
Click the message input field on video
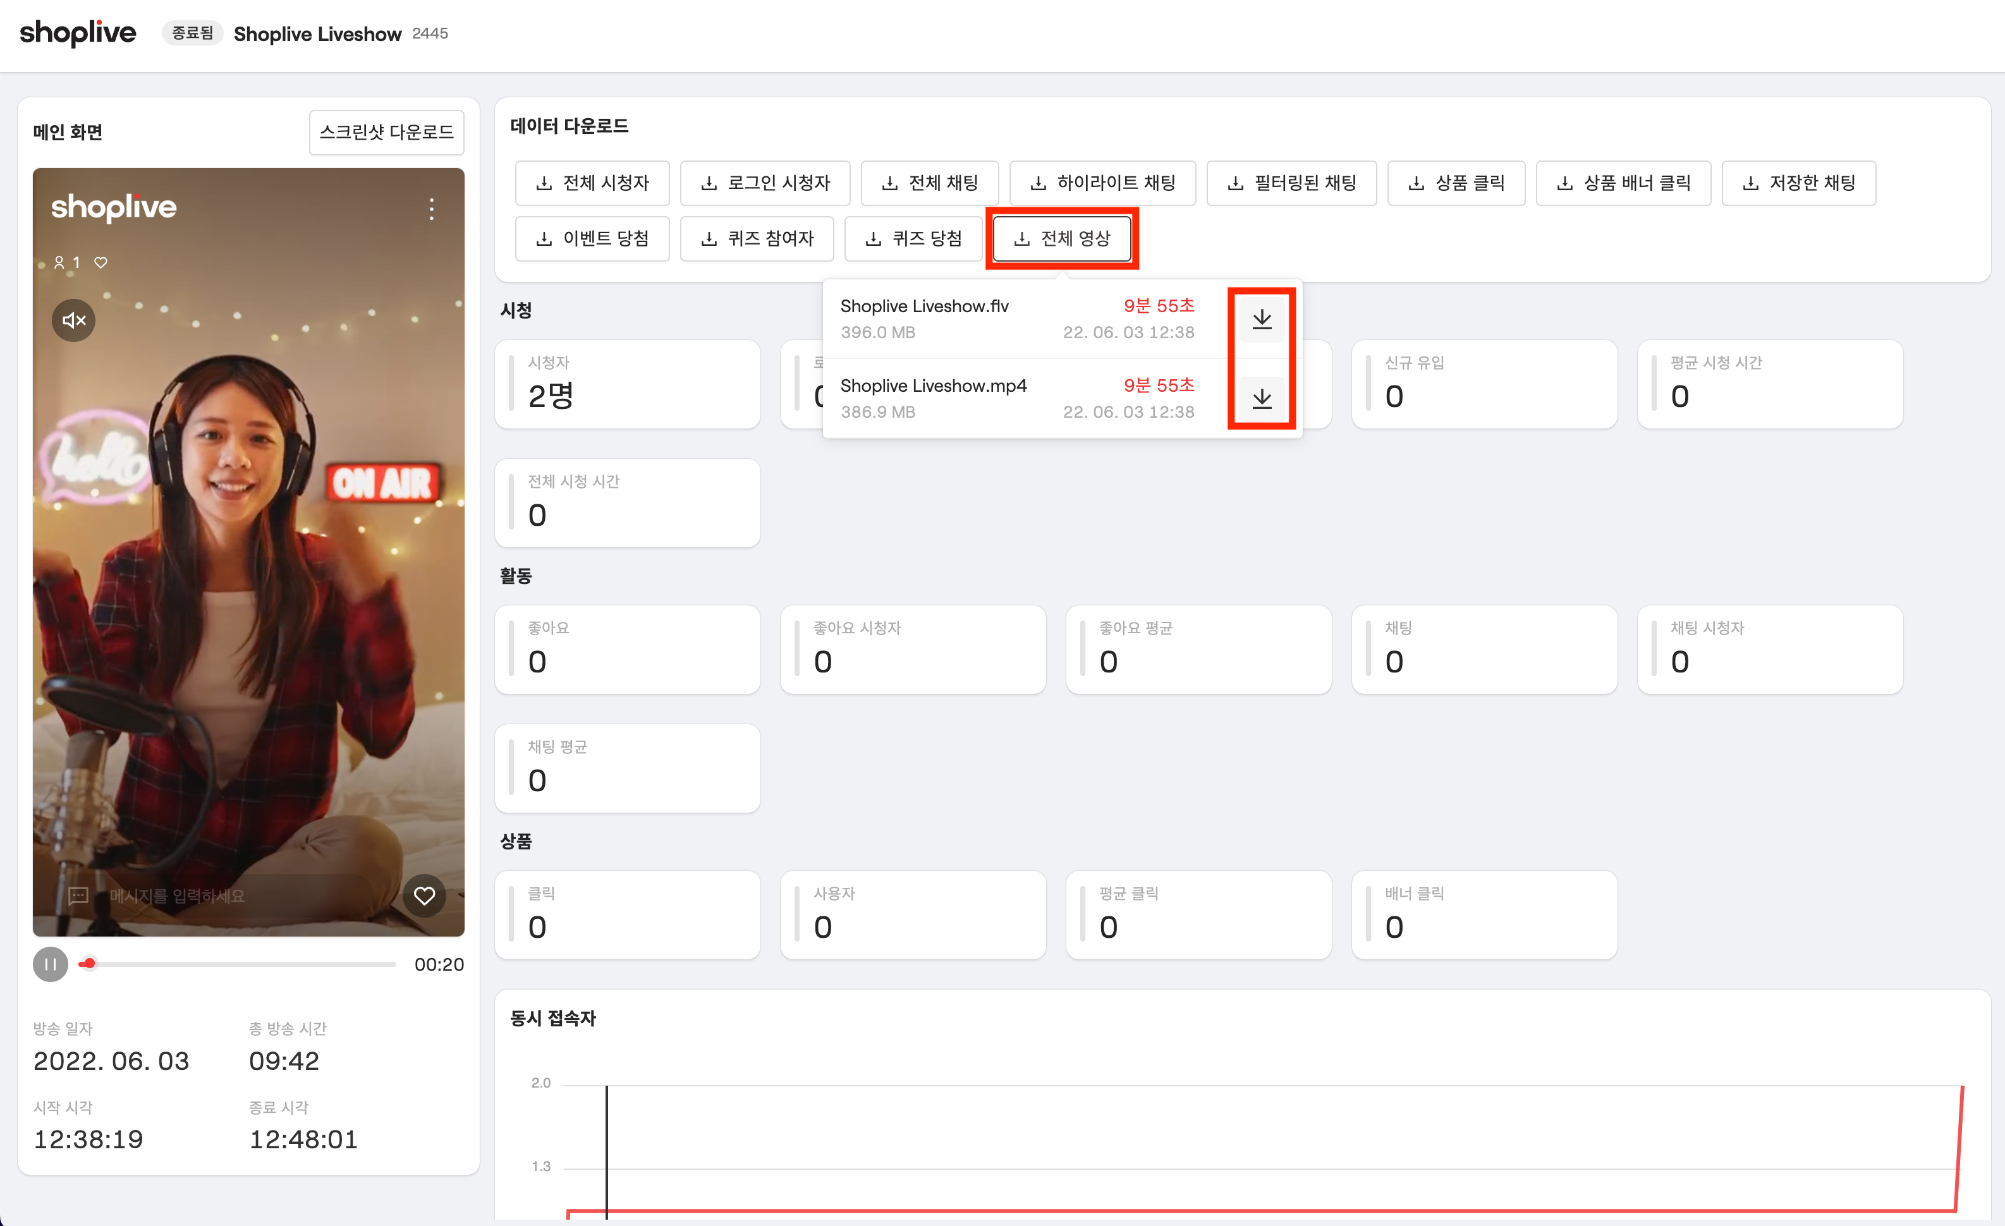point(216,895)
